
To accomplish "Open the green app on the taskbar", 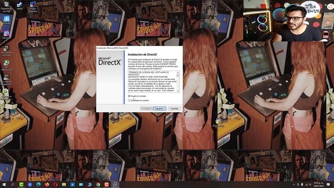I will click(x=21, y=184).
